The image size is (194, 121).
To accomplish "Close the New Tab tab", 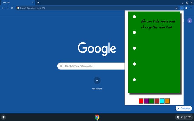I will (33, 2).
